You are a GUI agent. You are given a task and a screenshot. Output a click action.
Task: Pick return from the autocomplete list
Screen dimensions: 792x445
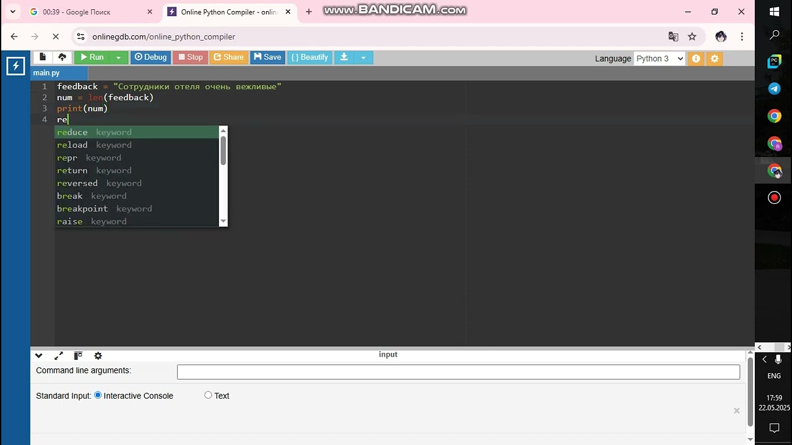click(x=137, y=171)
